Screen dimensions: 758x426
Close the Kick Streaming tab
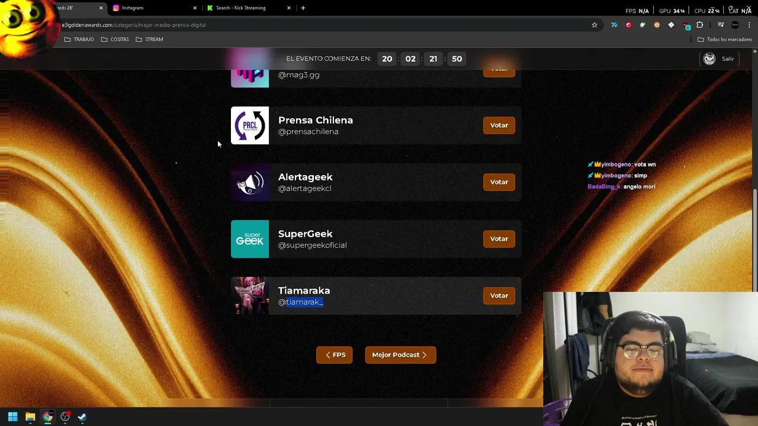(x=289, y=8)
